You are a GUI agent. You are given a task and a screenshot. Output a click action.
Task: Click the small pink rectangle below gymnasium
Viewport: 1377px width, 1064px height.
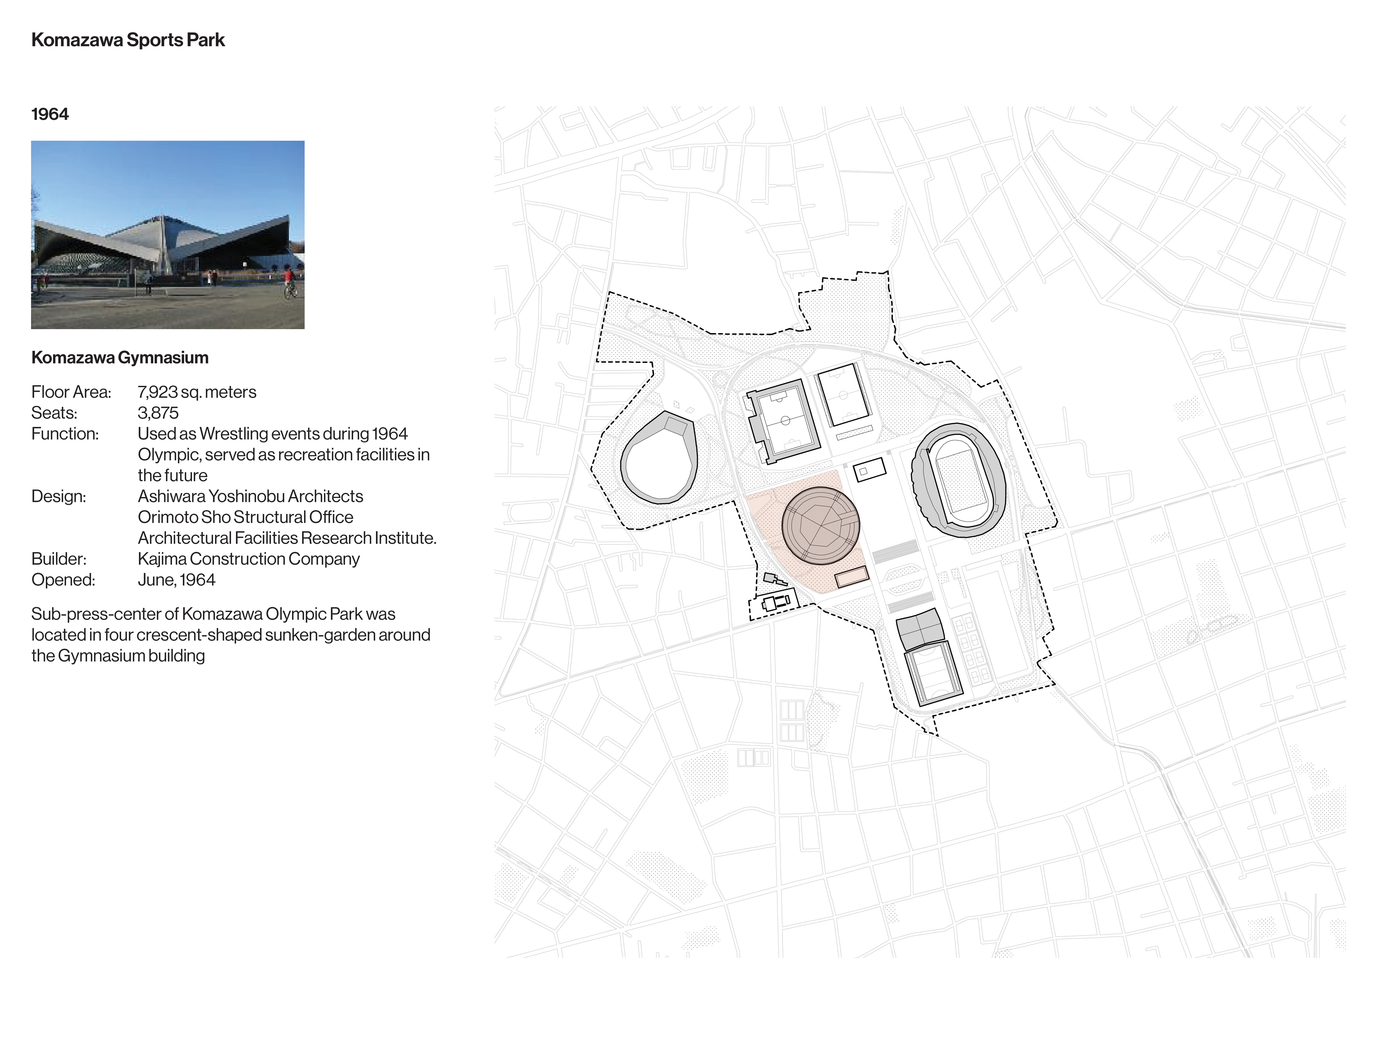click(852, 577)
